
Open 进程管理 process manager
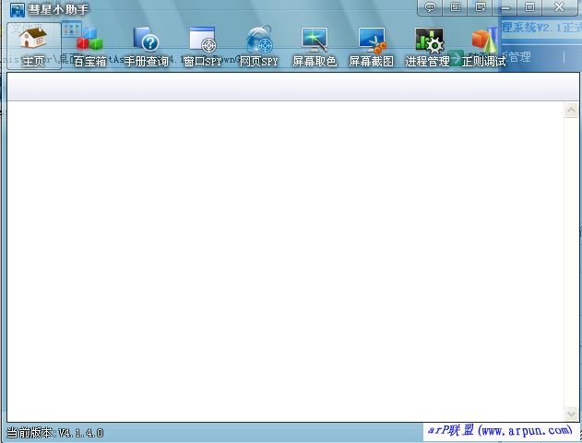tap(428, 46)
